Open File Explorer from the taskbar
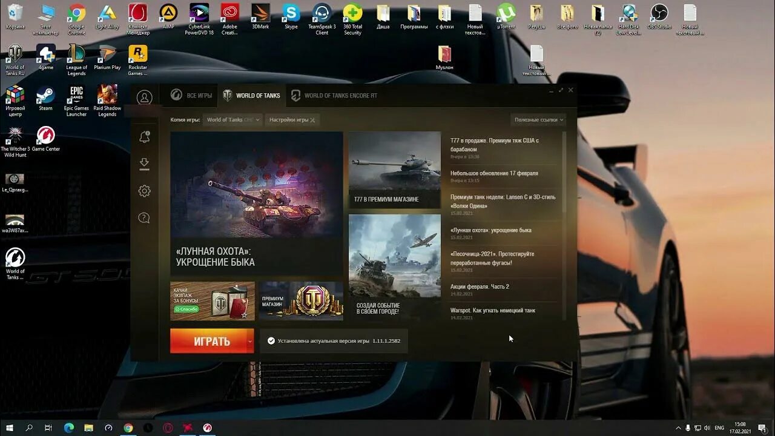The height and width of the screenshot is (436, 775). click(x=88, y=428)
